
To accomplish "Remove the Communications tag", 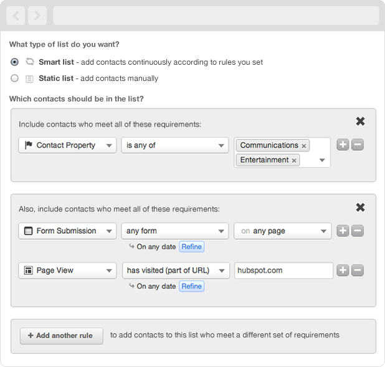I will [x=304, y=146].
